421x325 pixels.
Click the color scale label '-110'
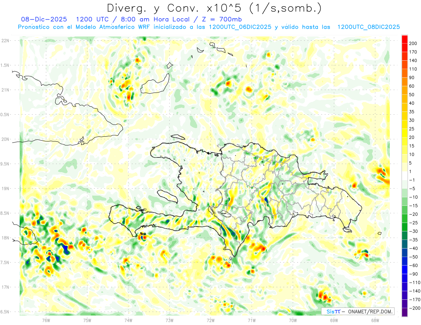(414, 283)
